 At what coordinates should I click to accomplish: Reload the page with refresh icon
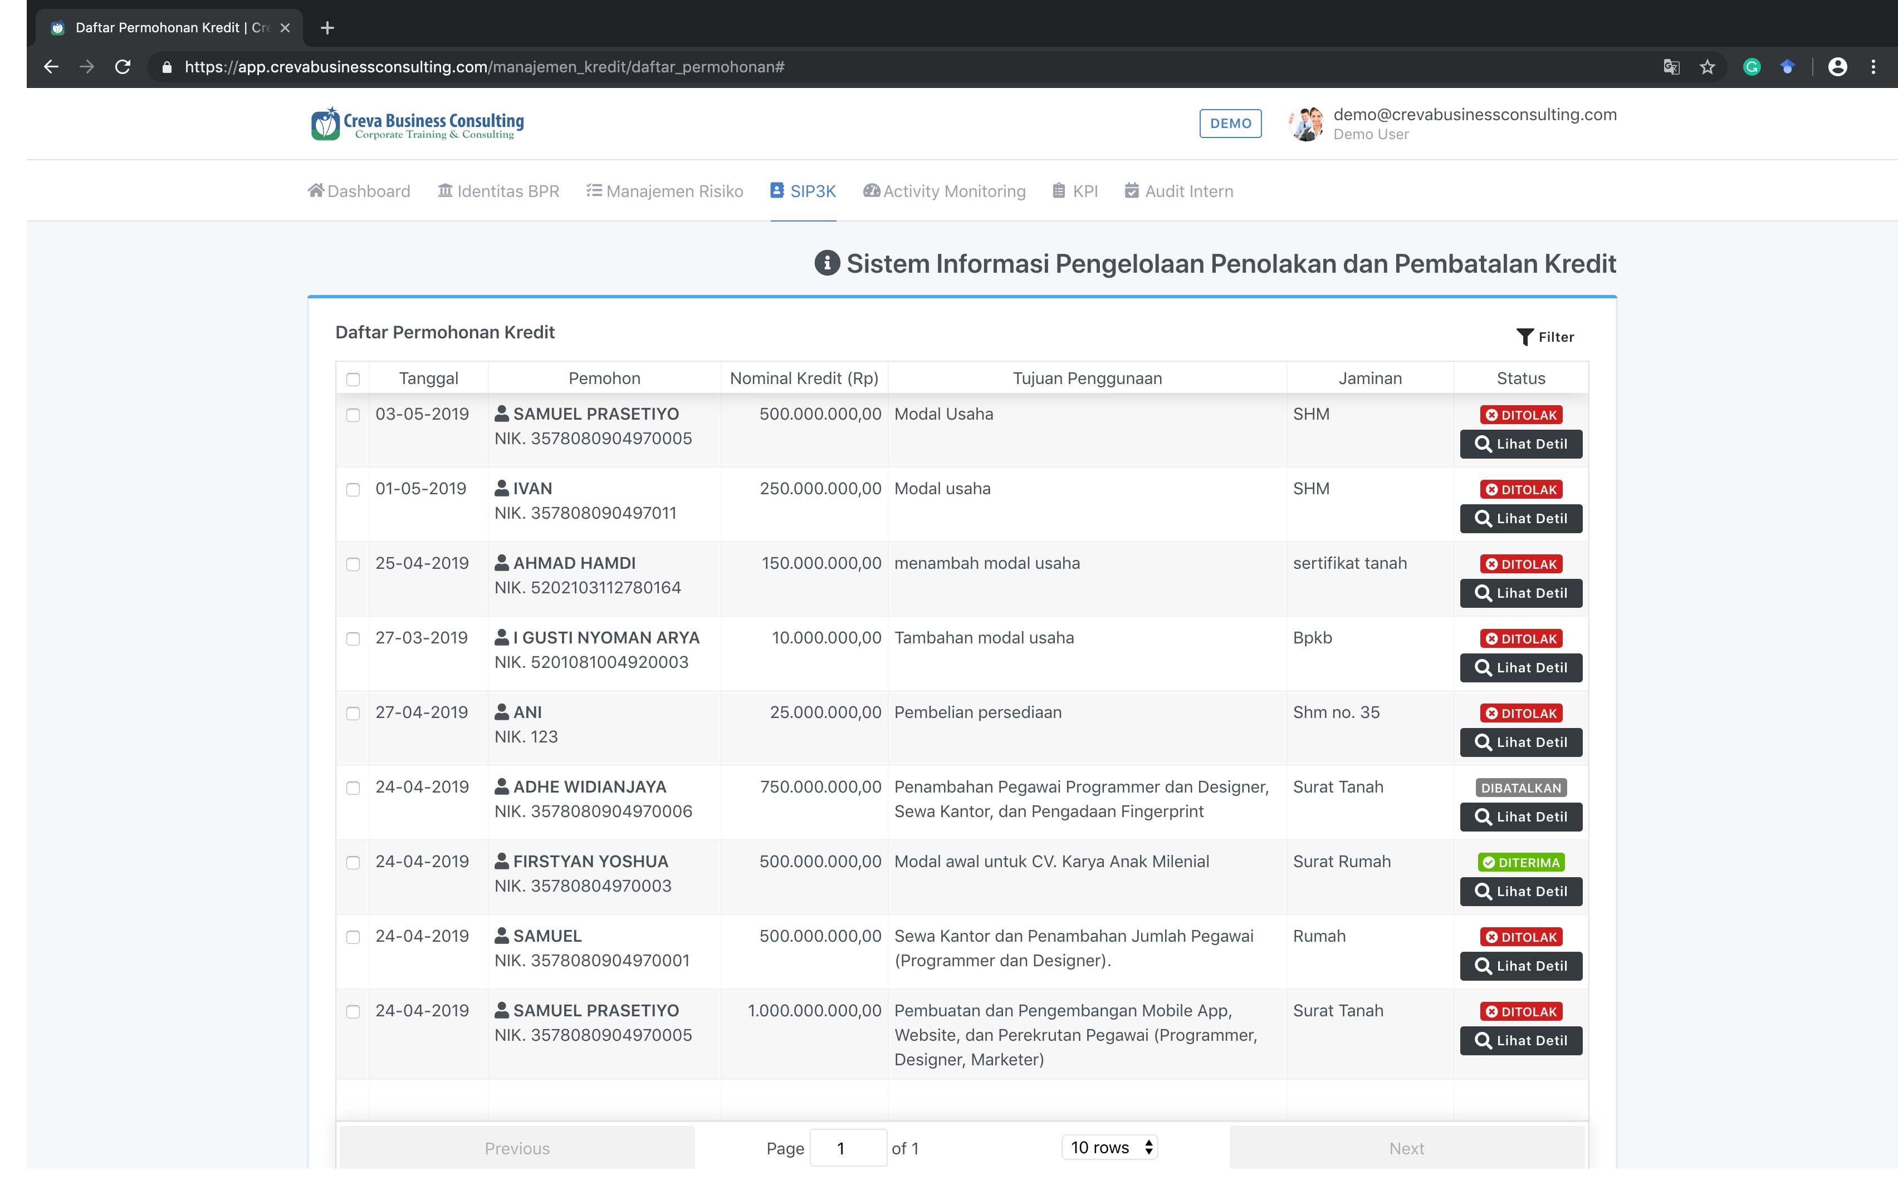(123, 67)
